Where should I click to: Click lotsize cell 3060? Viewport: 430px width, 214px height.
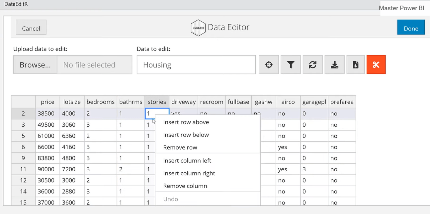(x=72, y=125)
